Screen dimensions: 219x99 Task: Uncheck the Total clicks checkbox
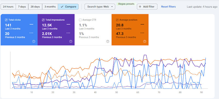tap(6, 20)
